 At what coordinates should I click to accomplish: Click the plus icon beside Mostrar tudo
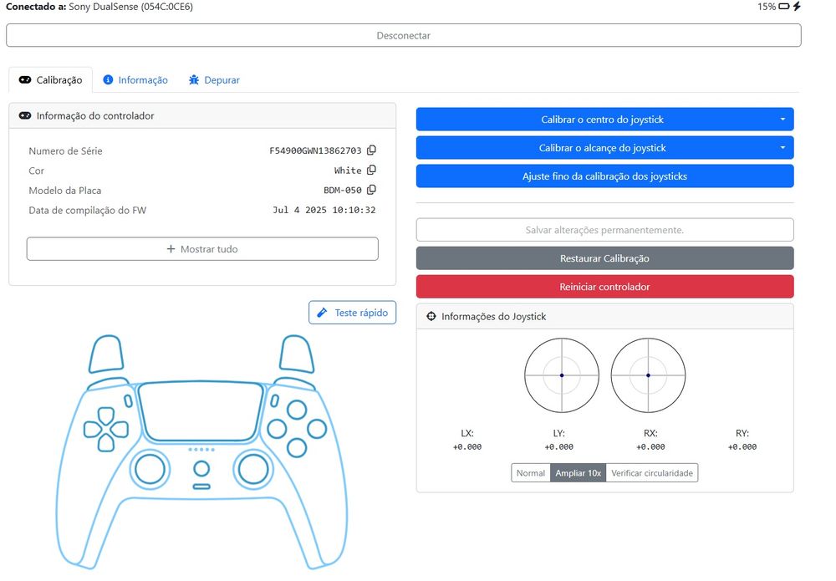pos(171,249)
